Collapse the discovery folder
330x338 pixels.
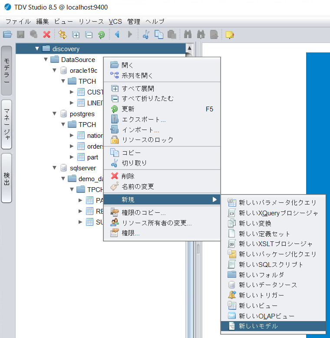coord(37,49)
